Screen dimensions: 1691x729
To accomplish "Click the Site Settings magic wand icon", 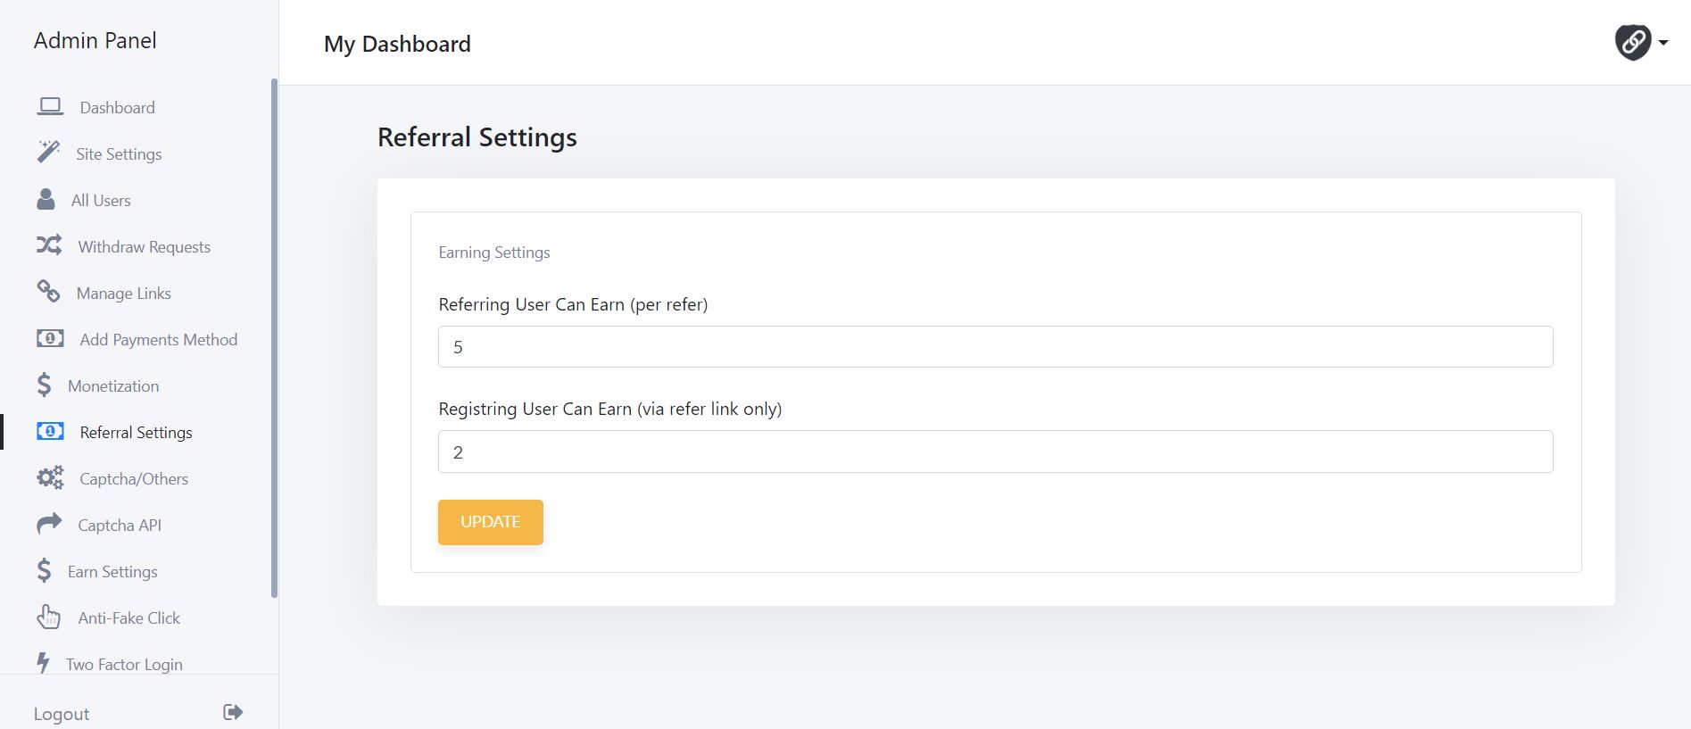I will (x=48, y=153).
